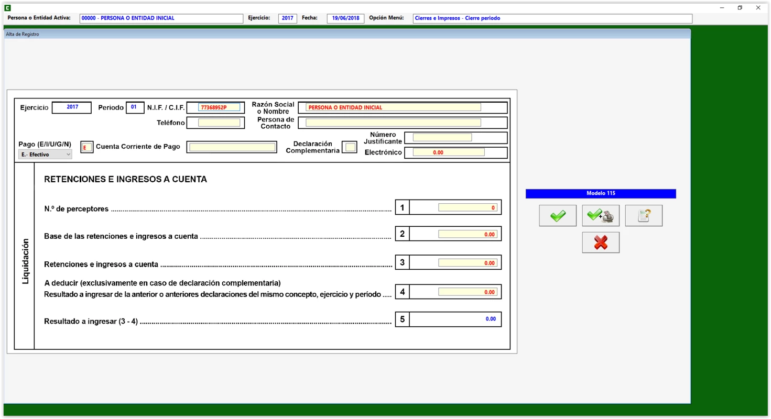
Task: Accept the record with green checkmark button
Action: [x=558, y=216]
